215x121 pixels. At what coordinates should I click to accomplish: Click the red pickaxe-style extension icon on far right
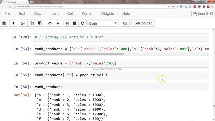click(208, 7)
